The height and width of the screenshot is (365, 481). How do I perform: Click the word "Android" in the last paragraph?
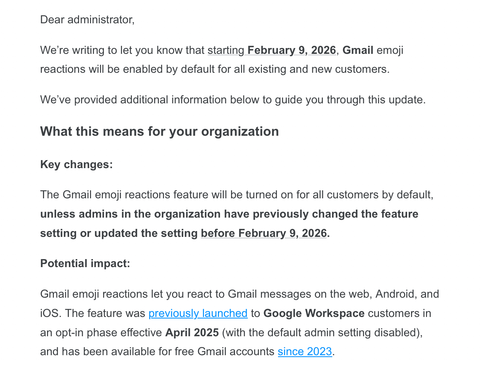pos(396,294)
